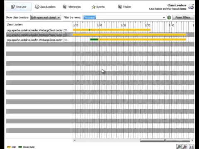Click the Class Loaders tab icon

[x=37, y=7]
